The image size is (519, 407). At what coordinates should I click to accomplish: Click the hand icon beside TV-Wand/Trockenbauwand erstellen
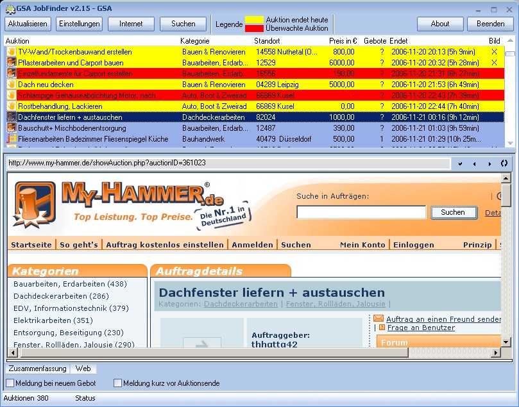(x=12, y=51)
